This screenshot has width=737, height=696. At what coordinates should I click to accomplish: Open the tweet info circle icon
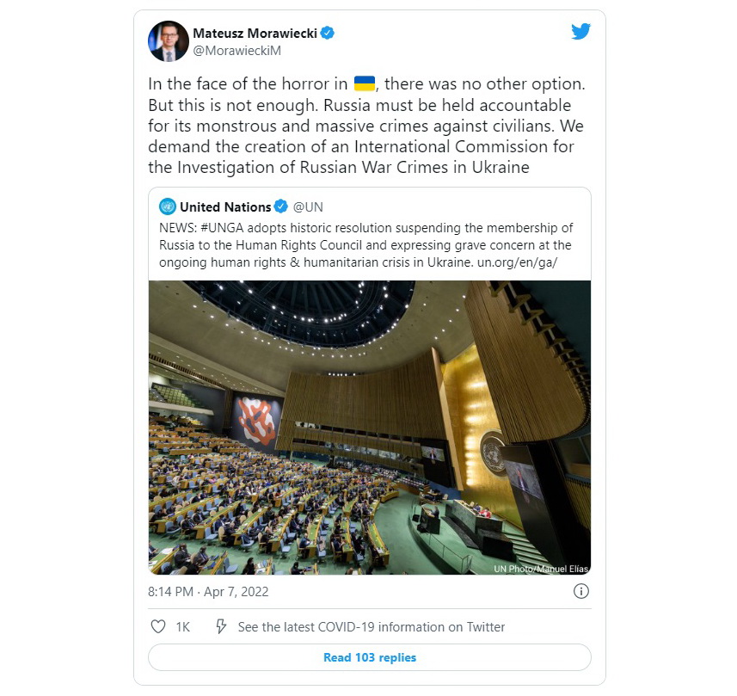[581, 591]
